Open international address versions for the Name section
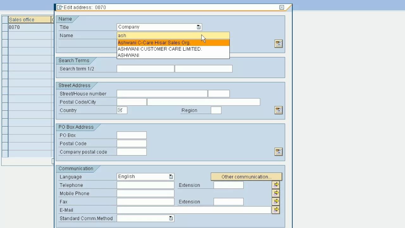Screen dimensions: 405x228 tap(278, 44)
